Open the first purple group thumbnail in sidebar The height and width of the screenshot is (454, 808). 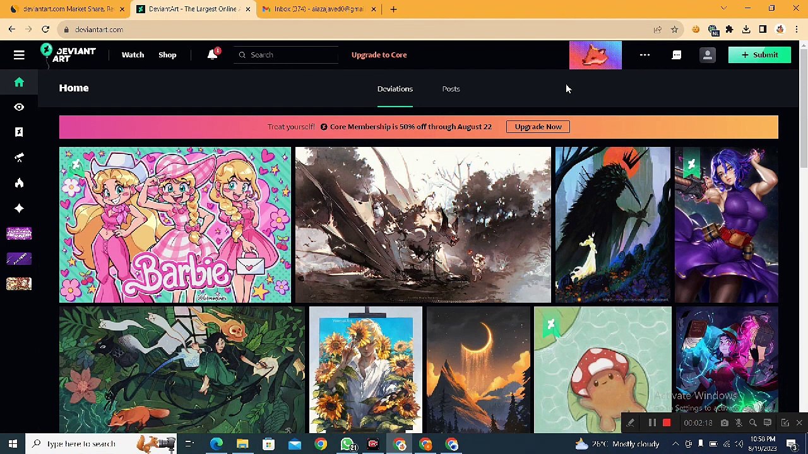[19, 233]
